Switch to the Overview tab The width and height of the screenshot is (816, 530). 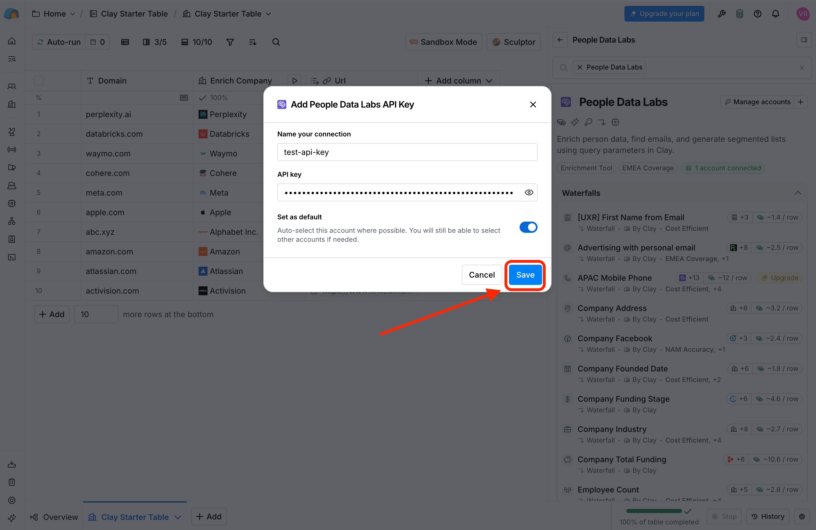pyautogui.click(x=54, y=517)
